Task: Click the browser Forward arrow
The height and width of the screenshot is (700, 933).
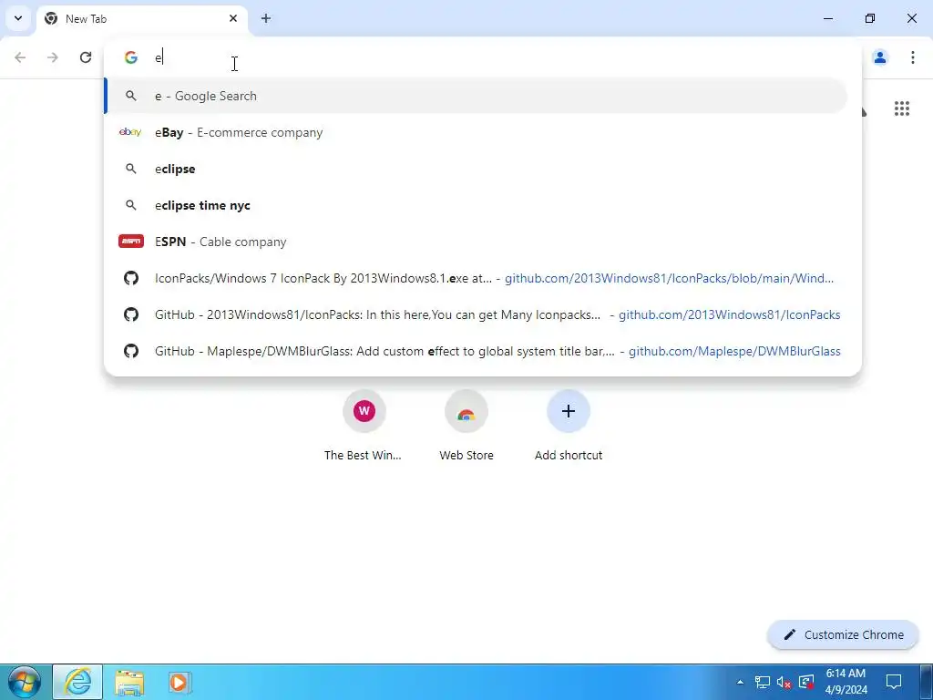Action: pos(53,57)
